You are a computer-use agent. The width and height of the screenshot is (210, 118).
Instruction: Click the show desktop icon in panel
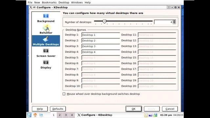[41, 115]
